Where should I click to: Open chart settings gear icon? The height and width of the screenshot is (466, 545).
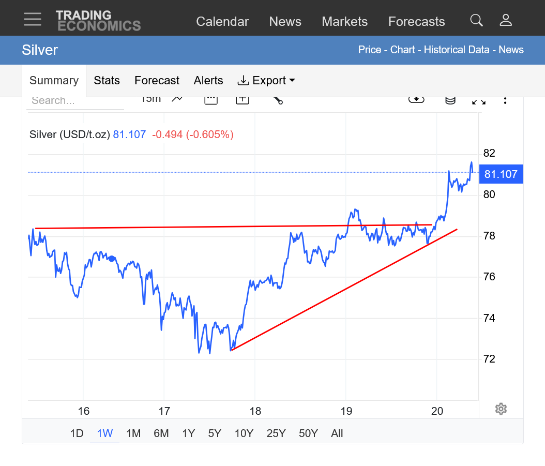501,409
